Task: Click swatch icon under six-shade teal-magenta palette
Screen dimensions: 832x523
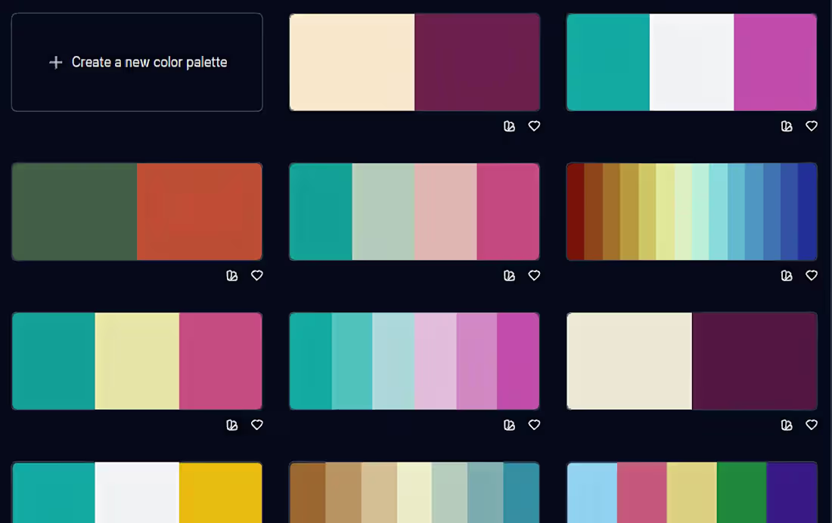Action: [x=509, y=426]
